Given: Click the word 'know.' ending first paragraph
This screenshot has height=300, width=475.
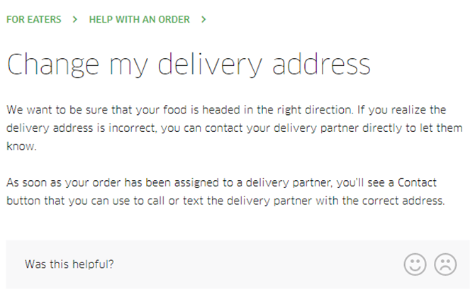Looking at the screenshot, I should [x=21, y=146].
